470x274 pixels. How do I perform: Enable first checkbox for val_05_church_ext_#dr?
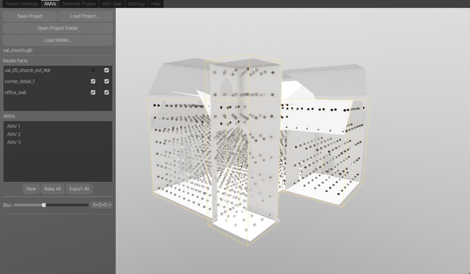point(93,70)
